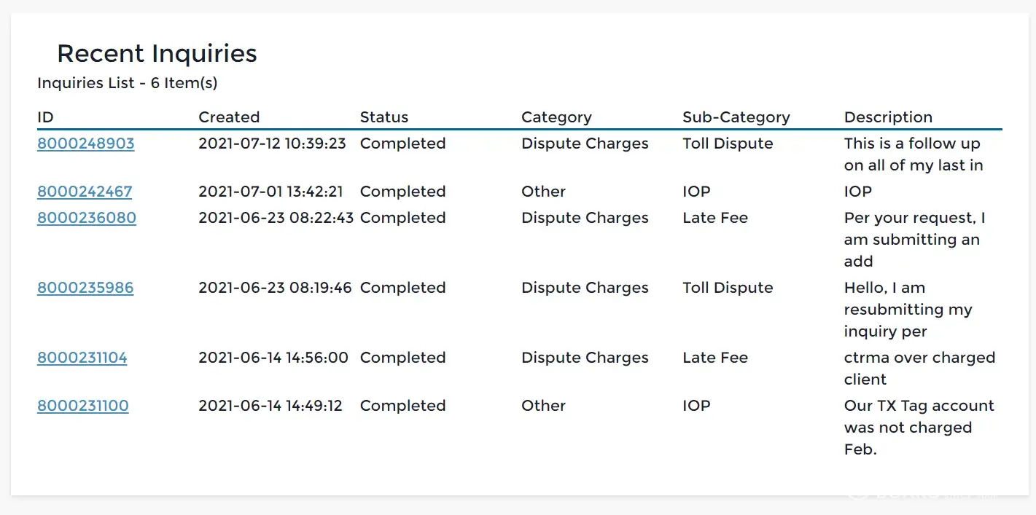Click the Created column header
The height and width of the screenshot is (515, 1036).
tap(229, 117)
